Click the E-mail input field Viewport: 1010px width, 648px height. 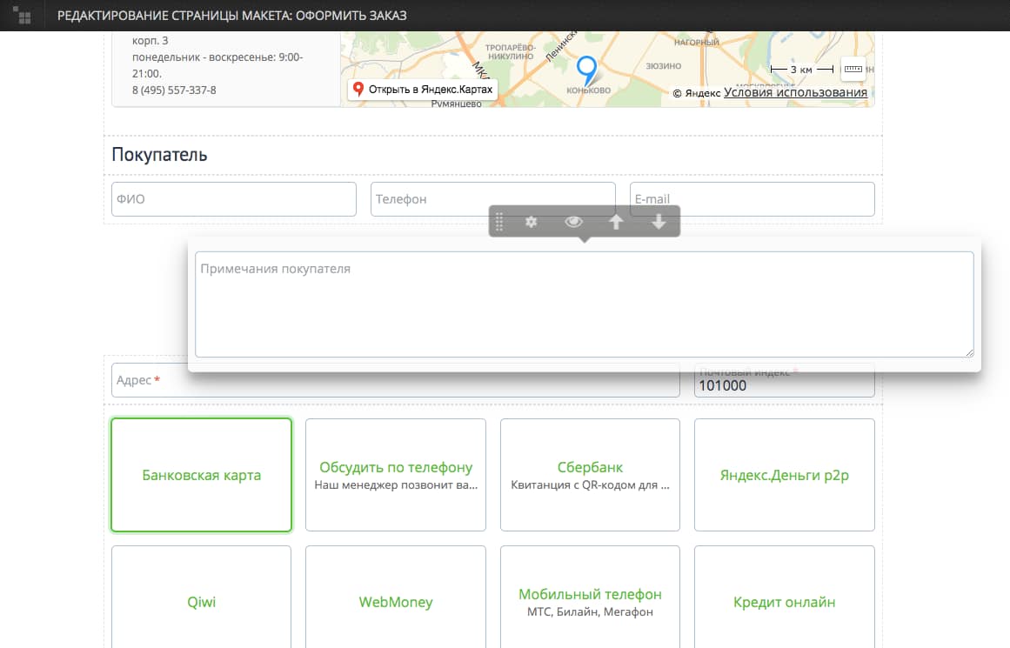point(752,199)
